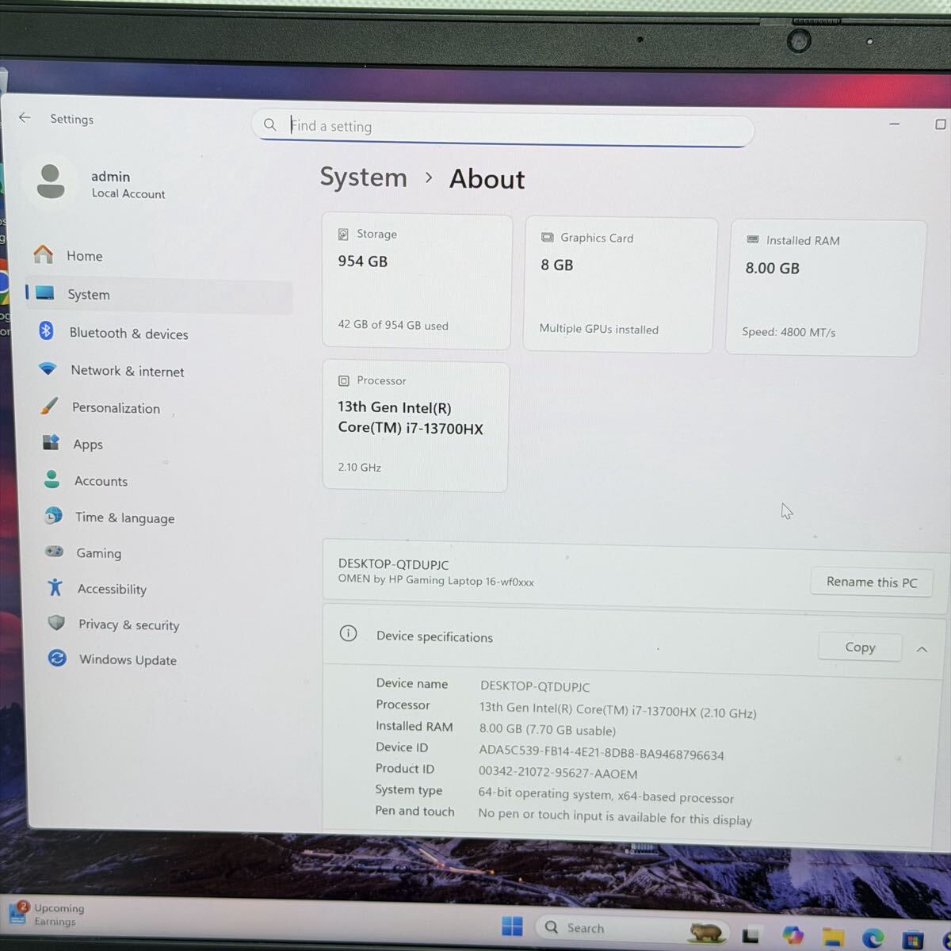
Task: Click the 64-bit operating system text
Action: point(606,796)
